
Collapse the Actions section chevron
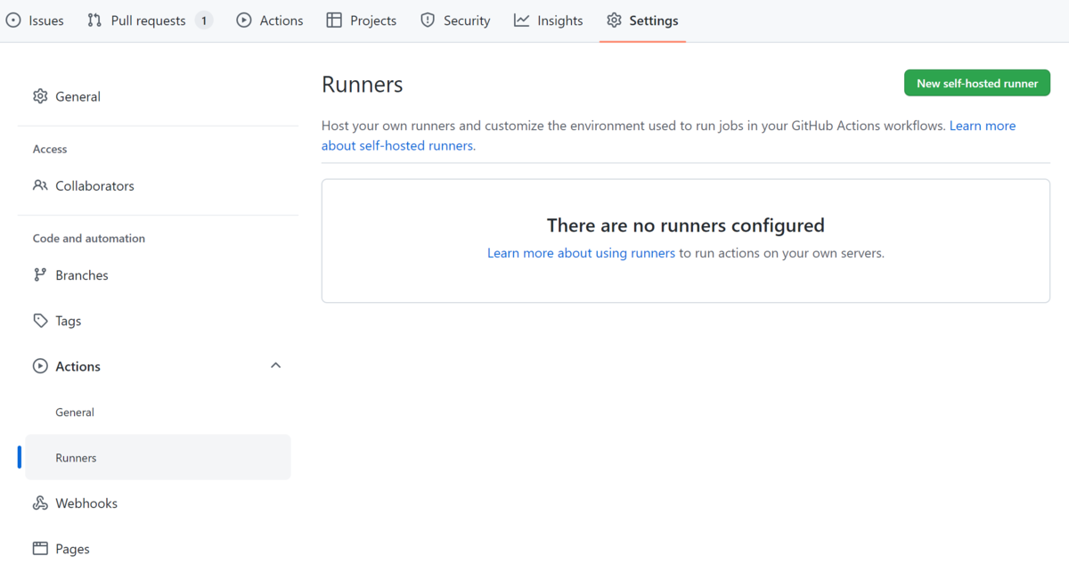point(276,365)
